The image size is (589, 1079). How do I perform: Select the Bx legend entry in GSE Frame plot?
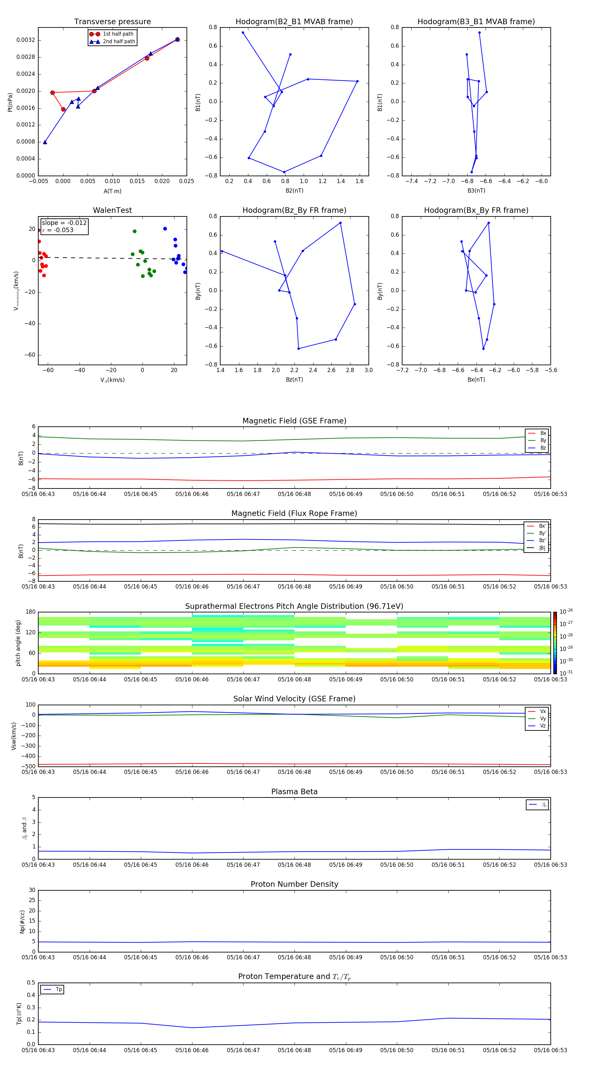(x=537, y=433)
